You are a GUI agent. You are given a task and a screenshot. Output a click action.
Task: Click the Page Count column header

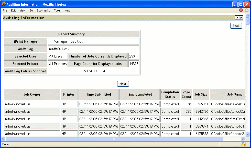pyautogui.click(x=186, y=94)
